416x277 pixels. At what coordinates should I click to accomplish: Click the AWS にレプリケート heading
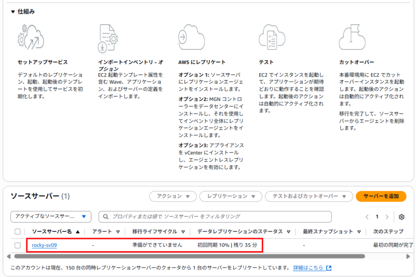[202, 62]
